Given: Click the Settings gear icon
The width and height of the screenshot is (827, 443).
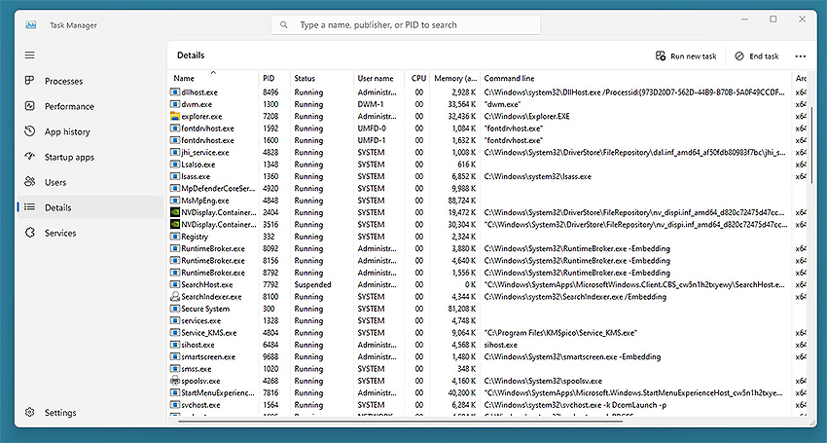Looking at the screenshot, I should (x=30, y=413).
